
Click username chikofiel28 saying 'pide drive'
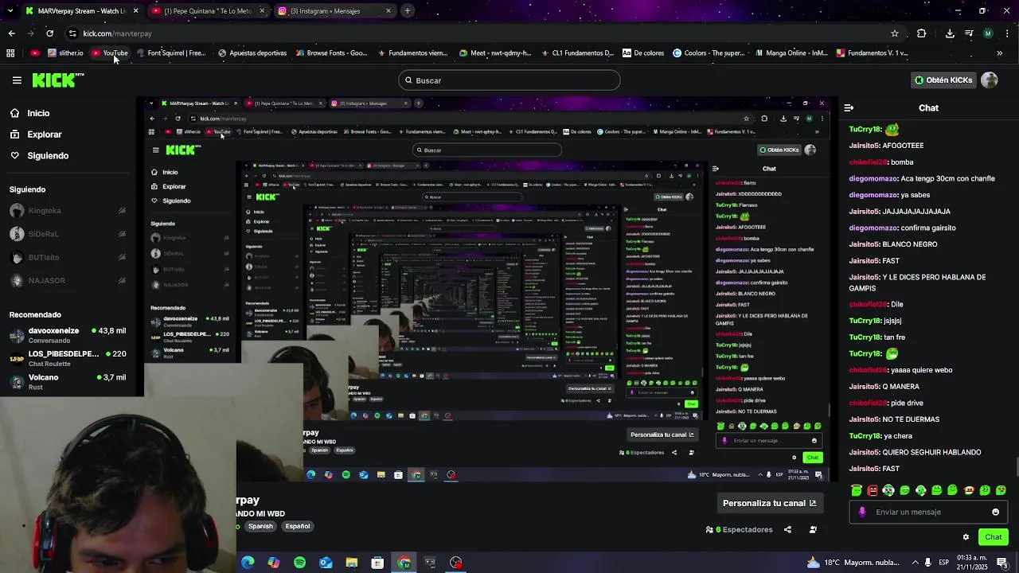[868, 403]
